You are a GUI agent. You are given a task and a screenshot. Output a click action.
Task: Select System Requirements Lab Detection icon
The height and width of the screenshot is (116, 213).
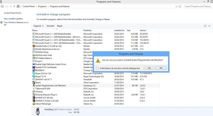click(x=34, y=85)
